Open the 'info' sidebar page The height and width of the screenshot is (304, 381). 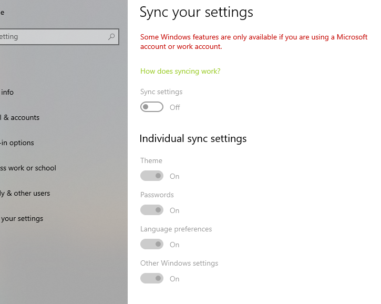(x=7, y=93)
